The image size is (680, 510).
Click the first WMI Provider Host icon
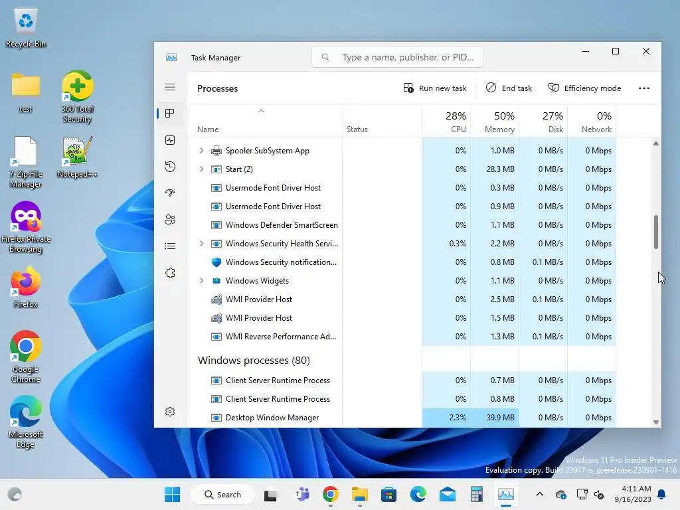coord(216,299)
